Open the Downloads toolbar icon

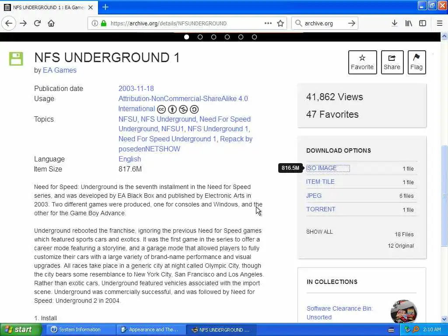pyautogui.click(x=395, y=23)
